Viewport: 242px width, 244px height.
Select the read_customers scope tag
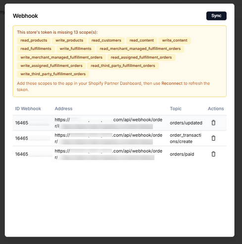tap(106, 41)
